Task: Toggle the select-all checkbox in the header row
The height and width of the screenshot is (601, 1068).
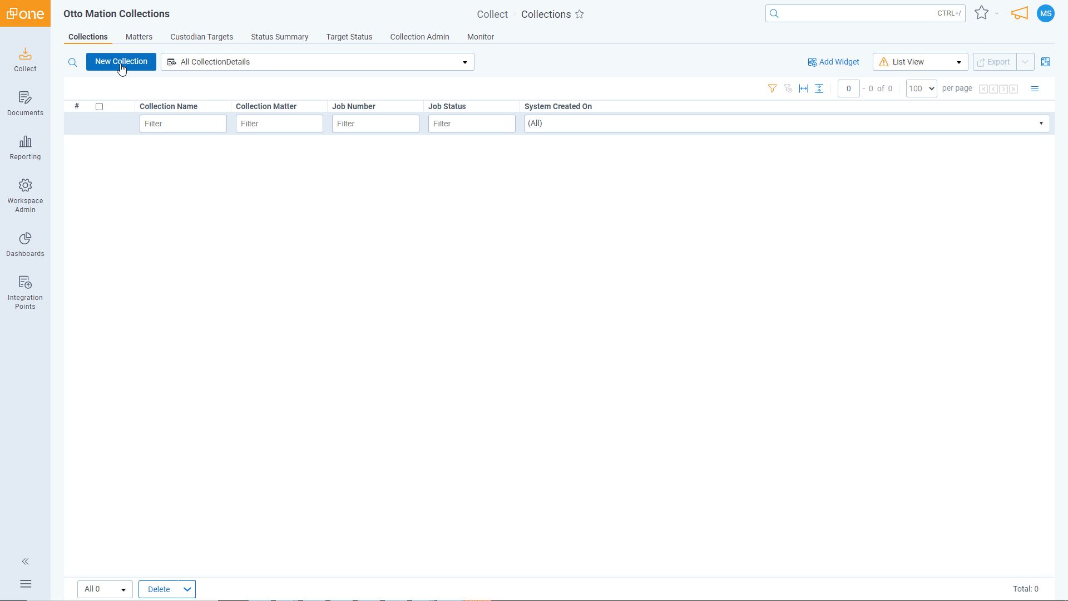Action: [x=99, y=106]
